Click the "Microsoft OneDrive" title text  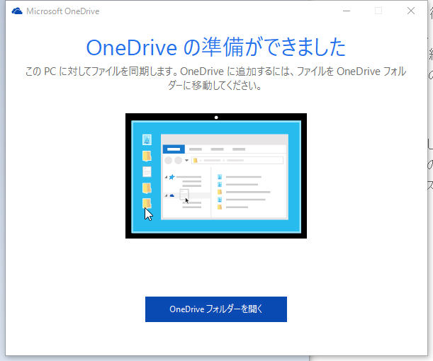(62, 11)
